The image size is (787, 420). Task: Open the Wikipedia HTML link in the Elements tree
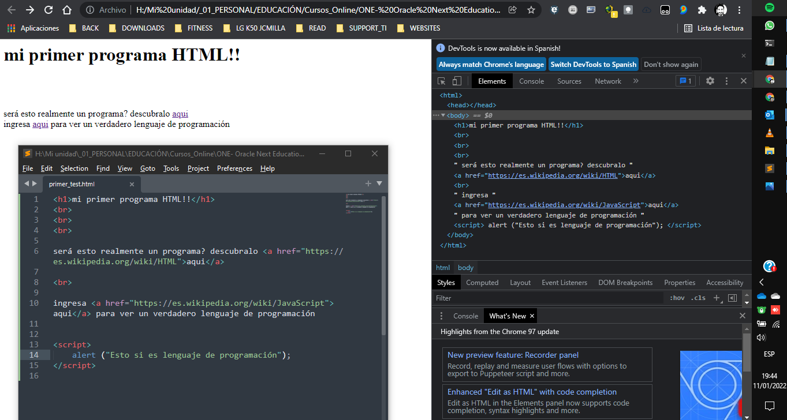pos(554,175)
